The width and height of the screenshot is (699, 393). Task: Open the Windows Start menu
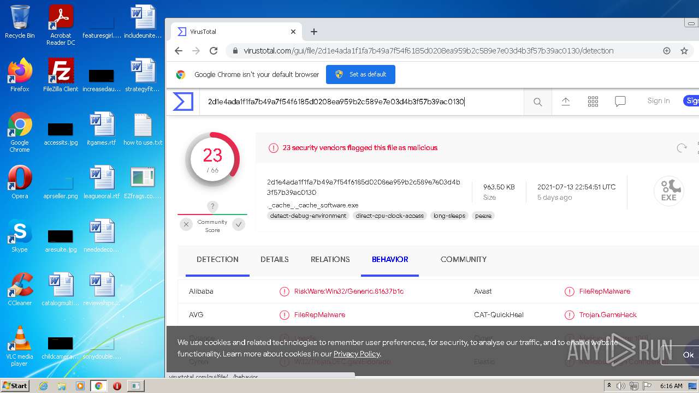(x=15, y=385)
